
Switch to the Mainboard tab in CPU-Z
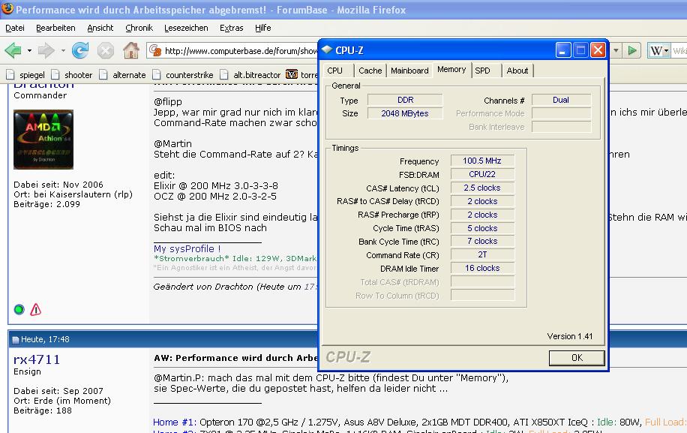coord(409,71)
